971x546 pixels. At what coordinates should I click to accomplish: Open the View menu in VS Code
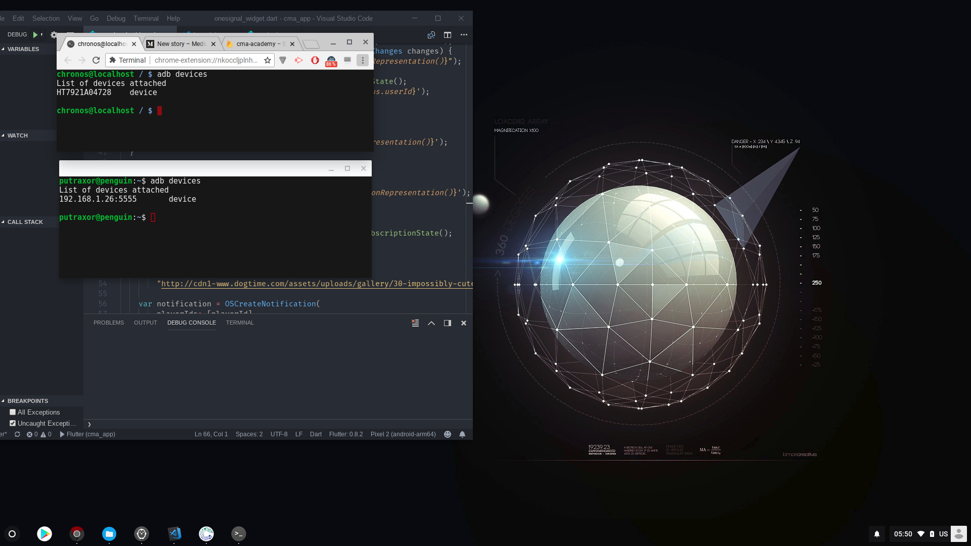(75, 18)
